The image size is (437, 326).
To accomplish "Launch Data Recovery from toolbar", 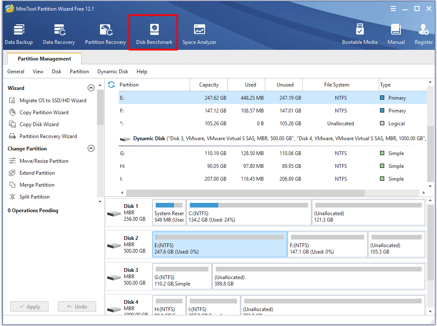I will tap(59, 34).
